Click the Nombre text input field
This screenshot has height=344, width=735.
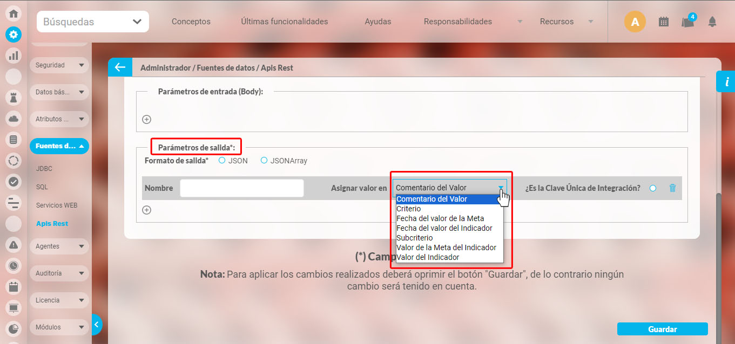241,188
